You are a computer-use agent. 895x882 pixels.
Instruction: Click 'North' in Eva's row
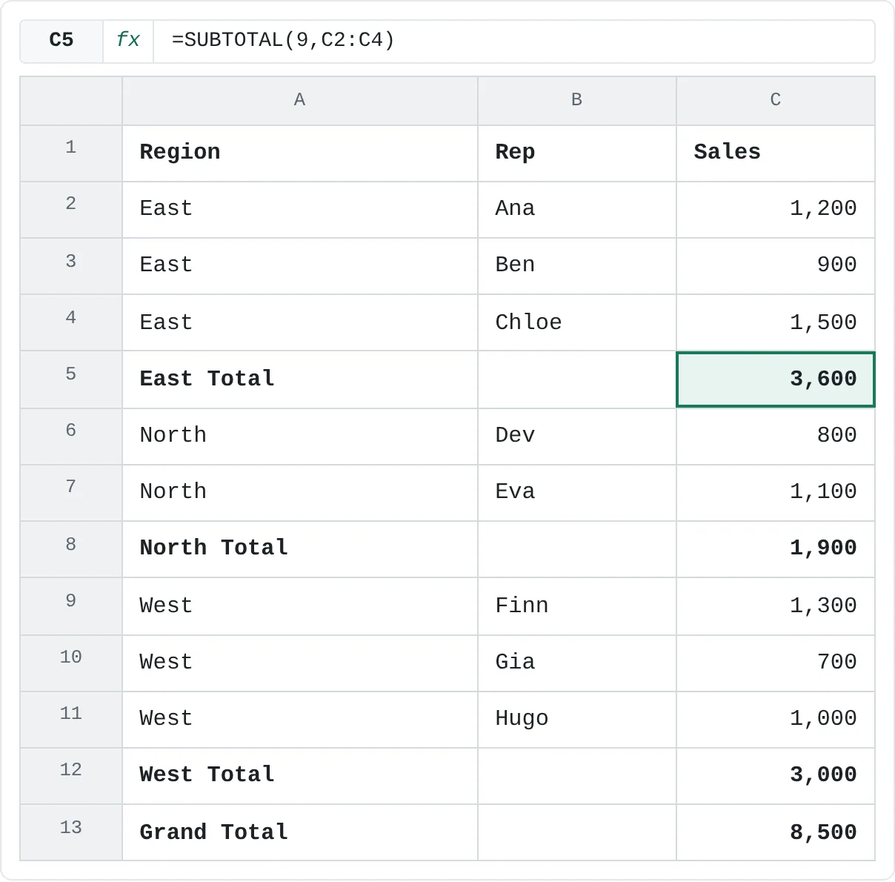coord(300,493)
